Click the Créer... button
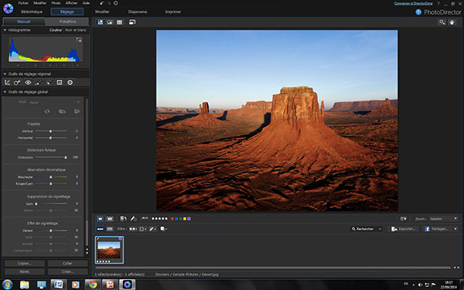464x290 pixels. pyautogui.click(x=68, y=271)
